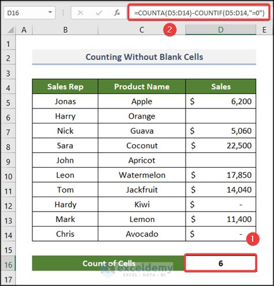Open the Name Box dropdown arrow
This screenshot has width=274, height=286.
pyautogui.click(x=50, y=13)
